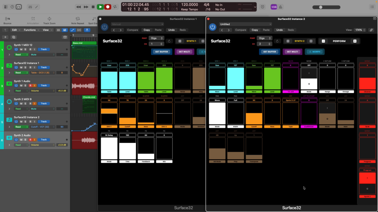Open the Edit menu in tracks area
Screen dimensions: 378x212
tap(15, 30)
